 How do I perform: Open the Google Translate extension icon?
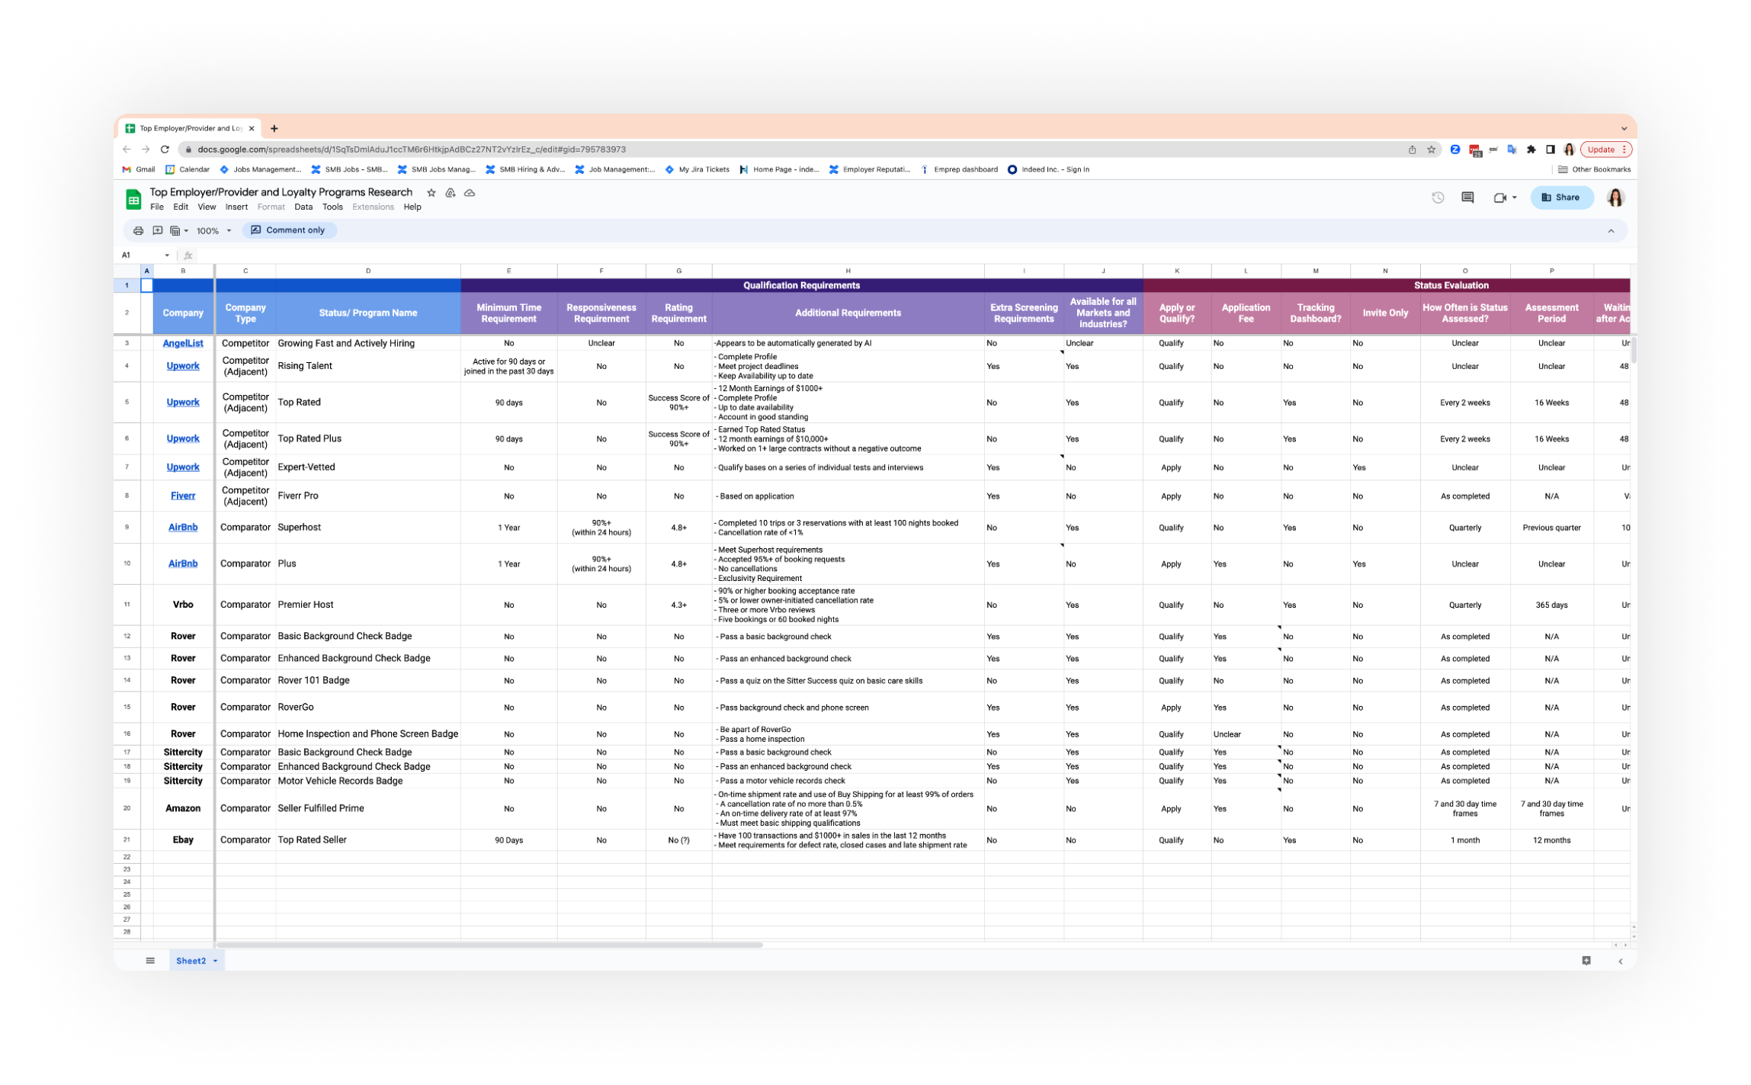(x=1512, y=149)
